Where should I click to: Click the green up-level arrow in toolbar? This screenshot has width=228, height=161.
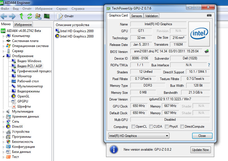click(21, 16)
